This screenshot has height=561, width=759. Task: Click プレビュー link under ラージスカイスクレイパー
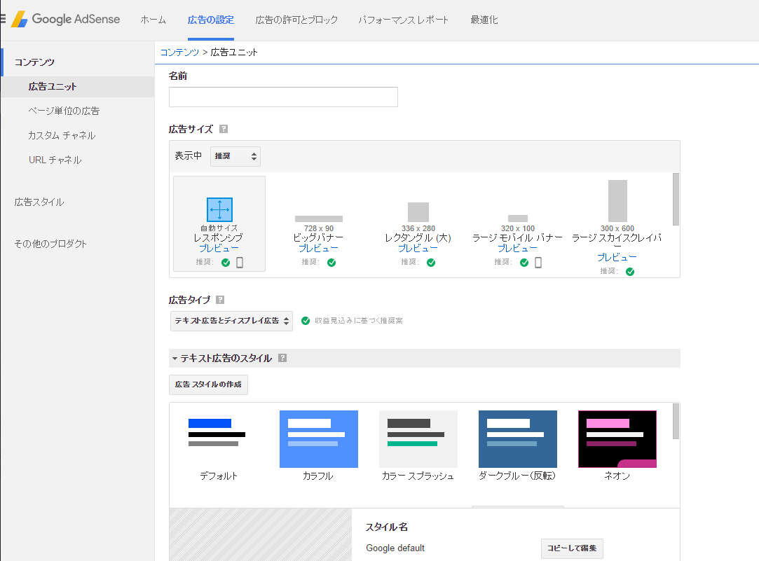[x=617, y=257]
